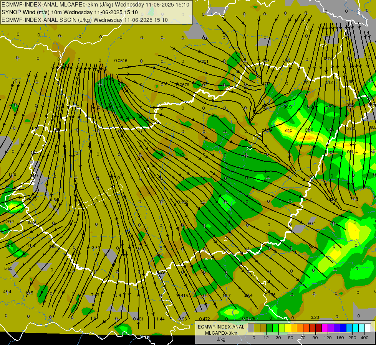Click the SYNOP Wind 10m header line
This screenshot has width=376, height=345.
pyautogui.click(x=70, y=12)
